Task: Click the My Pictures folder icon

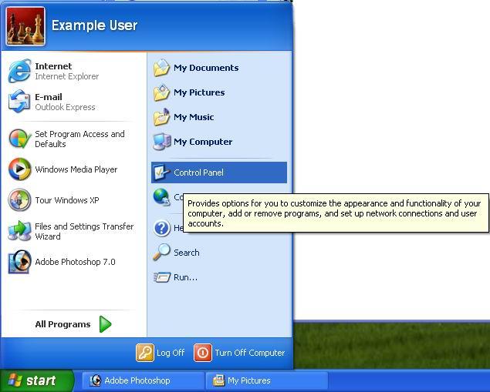Action: point(161,92)
